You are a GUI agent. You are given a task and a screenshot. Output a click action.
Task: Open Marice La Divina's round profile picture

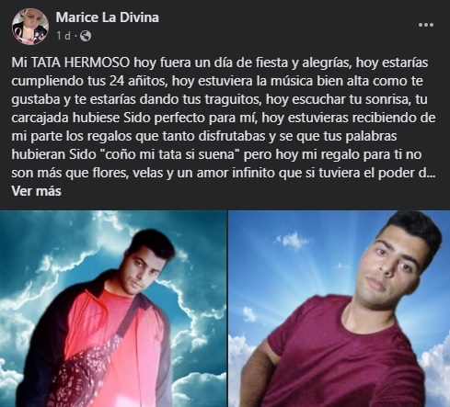coord(30,27)
